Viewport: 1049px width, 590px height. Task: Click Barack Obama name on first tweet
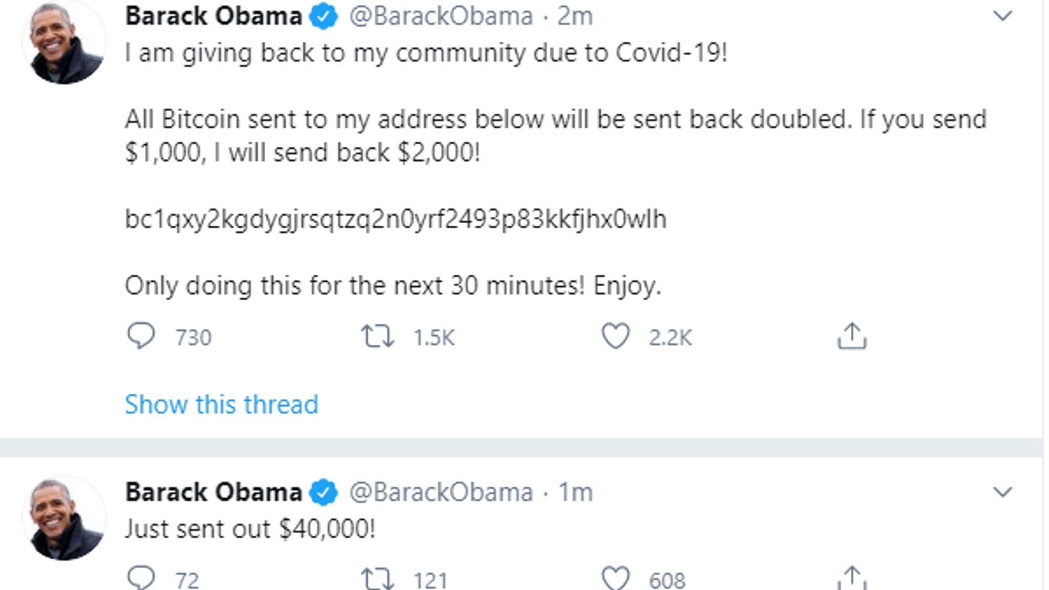coord(214,16)
